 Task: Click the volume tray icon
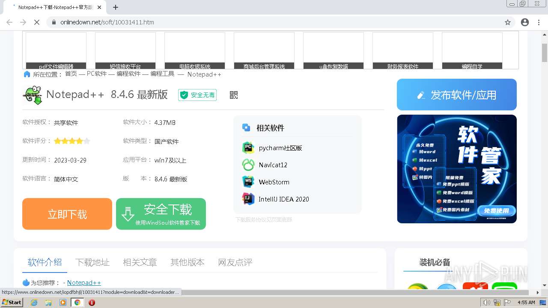[487, 302]
